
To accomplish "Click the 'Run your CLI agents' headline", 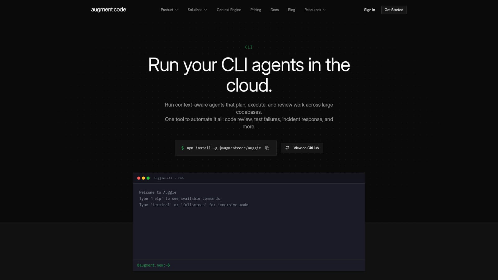I will [x=249, y=75].
